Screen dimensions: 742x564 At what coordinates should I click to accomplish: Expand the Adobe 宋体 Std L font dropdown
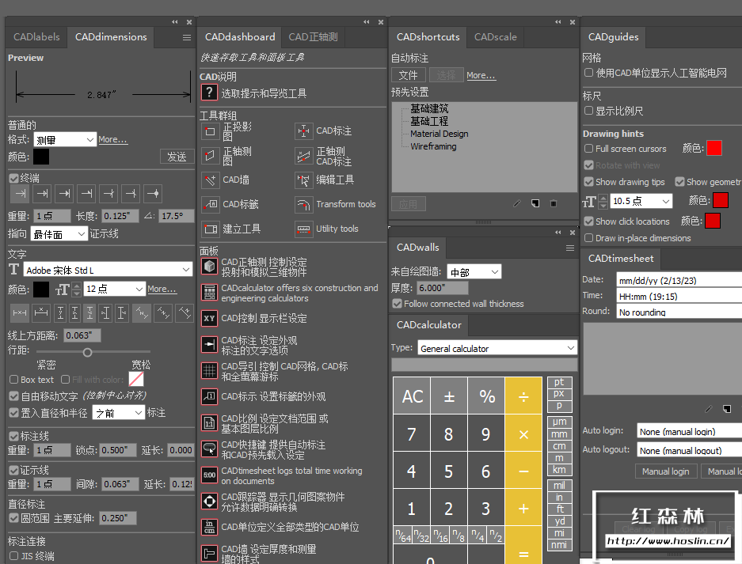108,271
